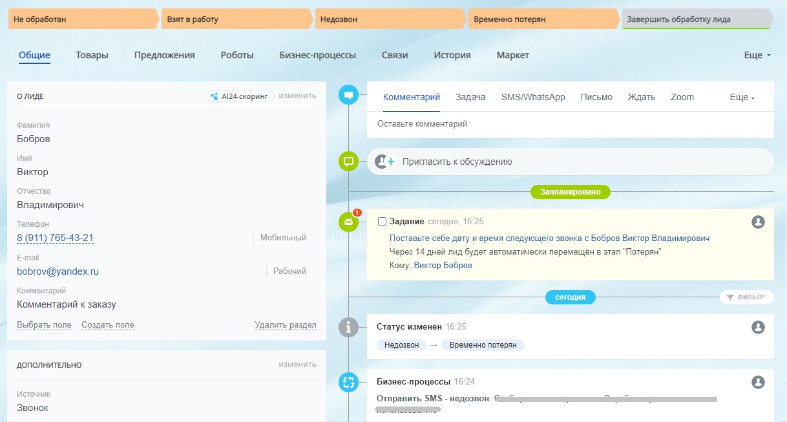
Task: Click the Business-processes timeline icon
Action: pos(349,382)
